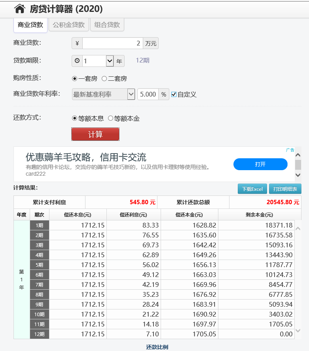Switch to the 公积金贷款 tab

pos(69,25)
